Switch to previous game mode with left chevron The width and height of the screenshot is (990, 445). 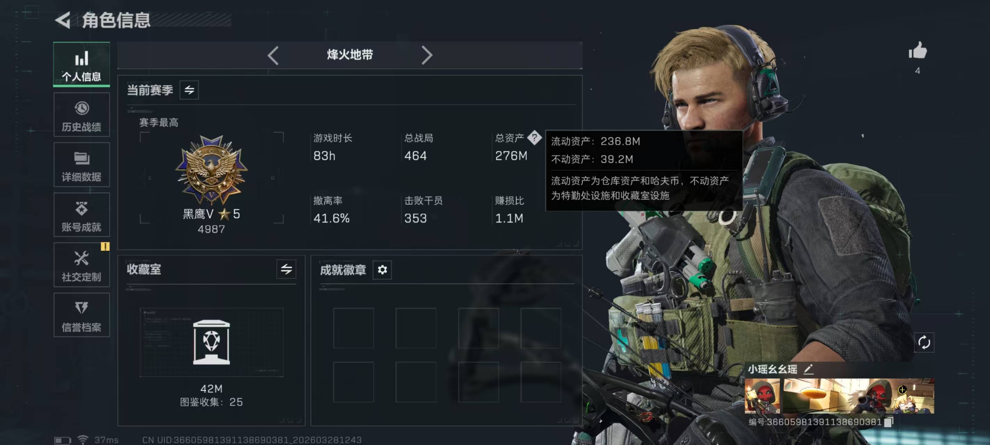(x=273, y=55)
